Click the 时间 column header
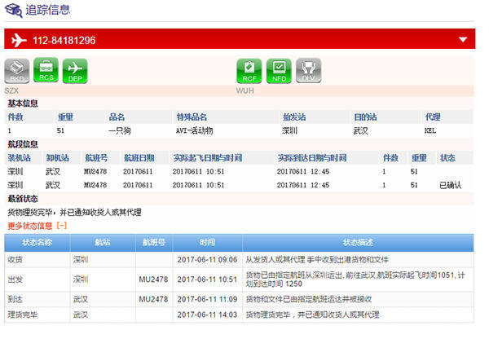The height and width of the screenshot is (339, 489). click(x=207, y=243)
